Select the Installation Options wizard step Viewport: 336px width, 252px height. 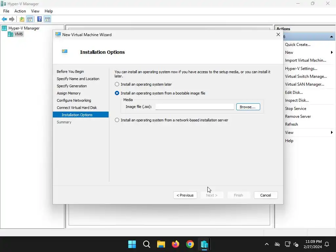click(81, 115)
